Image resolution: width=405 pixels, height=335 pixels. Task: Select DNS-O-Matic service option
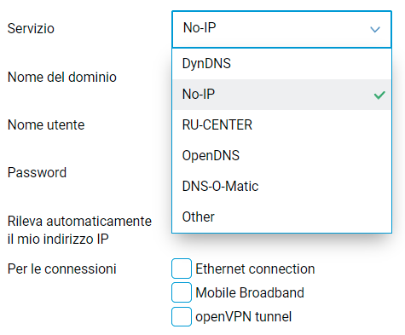[281, 187]
